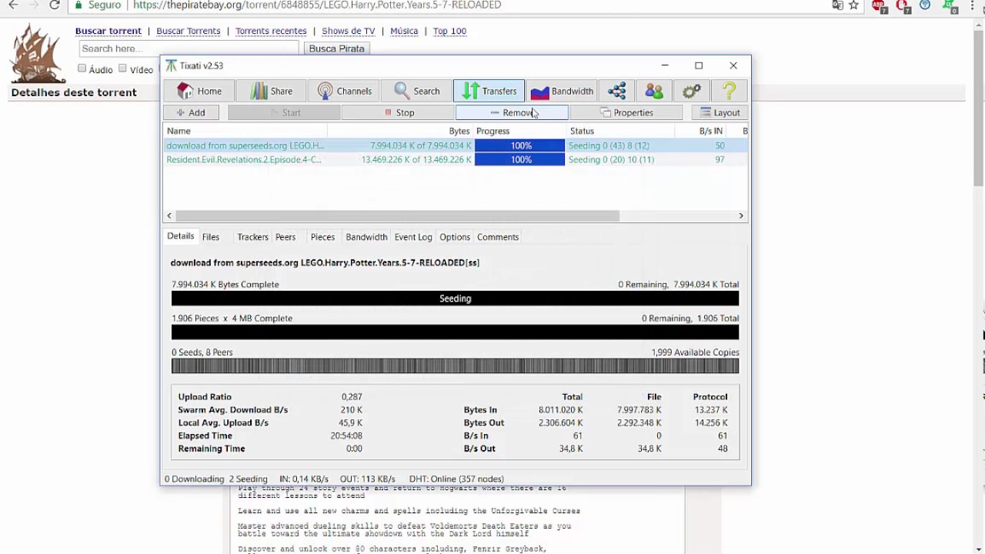Sort transfers by Progress column
The width and height of the screenshot is (985, 554).
point(519,131)
